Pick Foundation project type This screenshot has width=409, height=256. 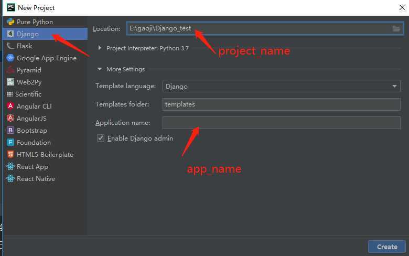click(45, 142)
